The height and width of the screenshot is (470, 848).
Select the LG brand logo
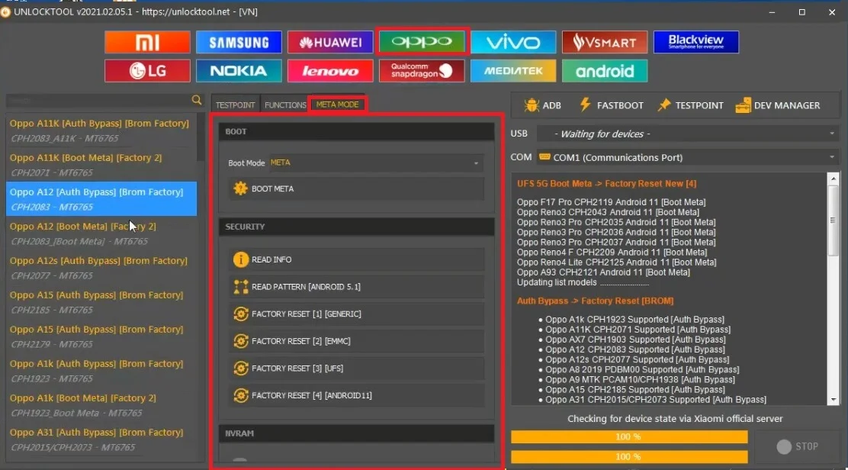(x=147, y=71)
